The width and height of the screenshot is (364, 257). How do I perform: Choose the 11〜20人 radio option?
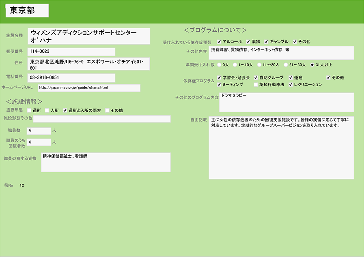(x=259, y=64)
